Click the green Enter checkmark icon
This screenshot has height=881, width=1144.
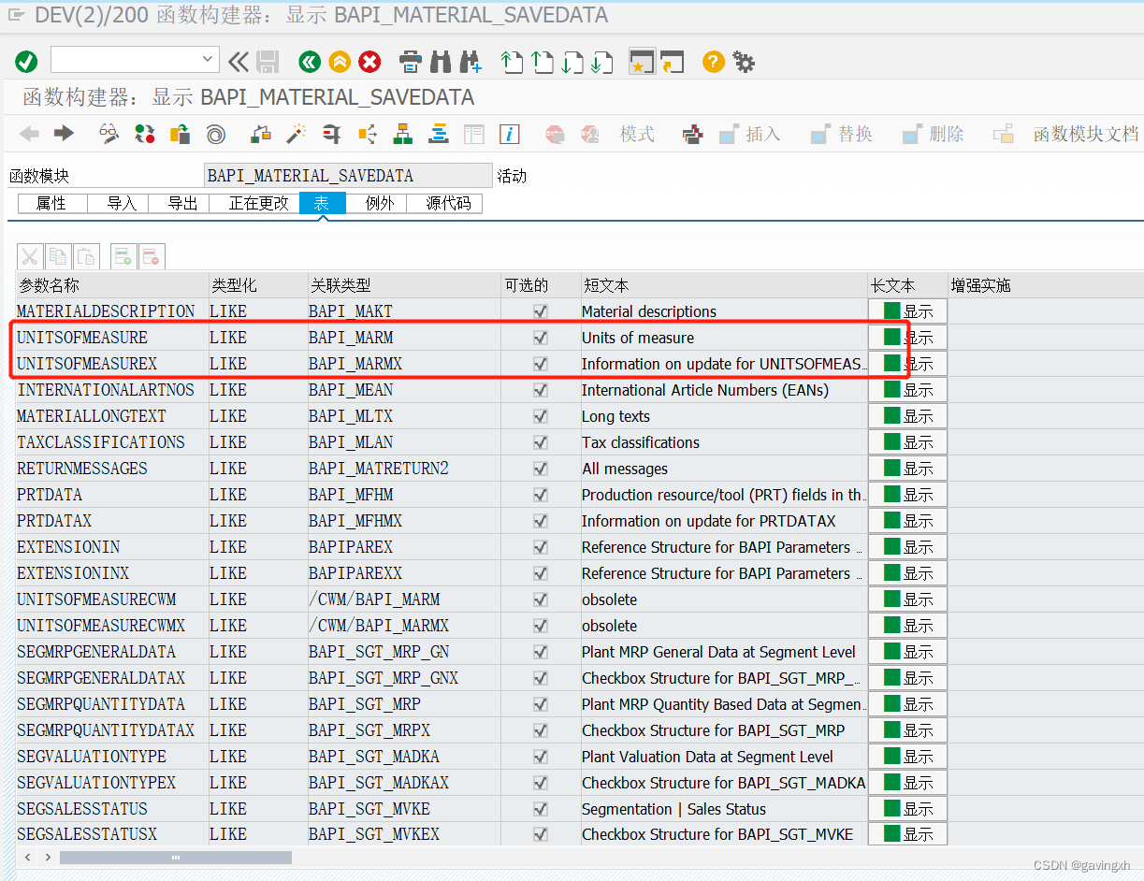coord(26,63)
